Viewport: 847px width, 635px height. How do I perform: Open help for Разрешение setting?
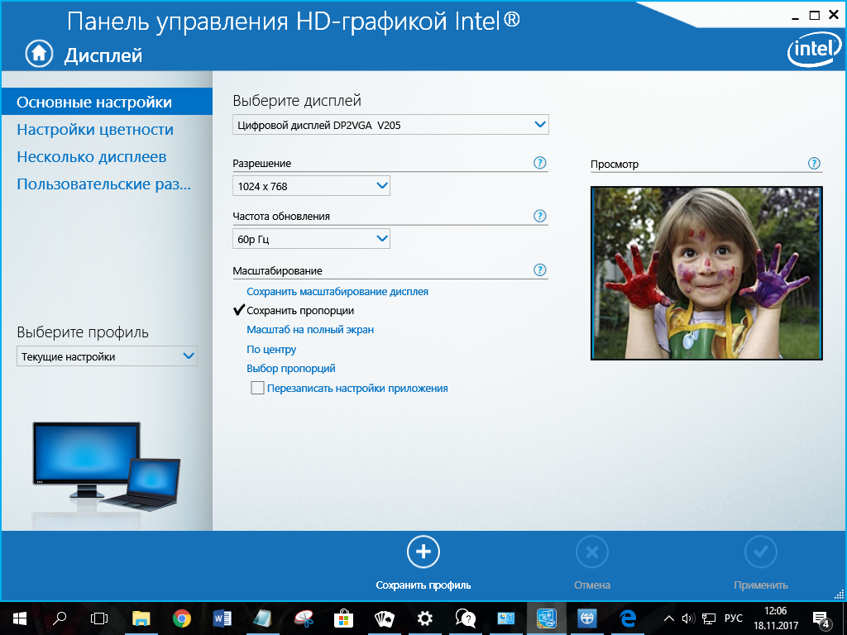(539, 163)
